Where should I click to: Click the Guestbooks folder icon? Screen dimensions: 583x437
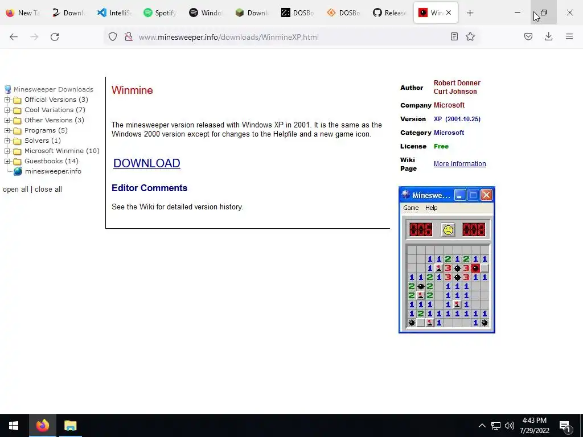click(17, 162)
